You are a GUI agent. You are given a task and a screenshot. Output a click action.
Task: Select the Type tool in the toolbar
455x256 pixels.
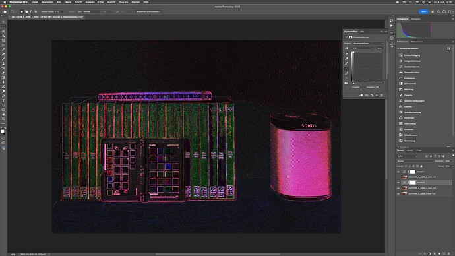point(3,100)
